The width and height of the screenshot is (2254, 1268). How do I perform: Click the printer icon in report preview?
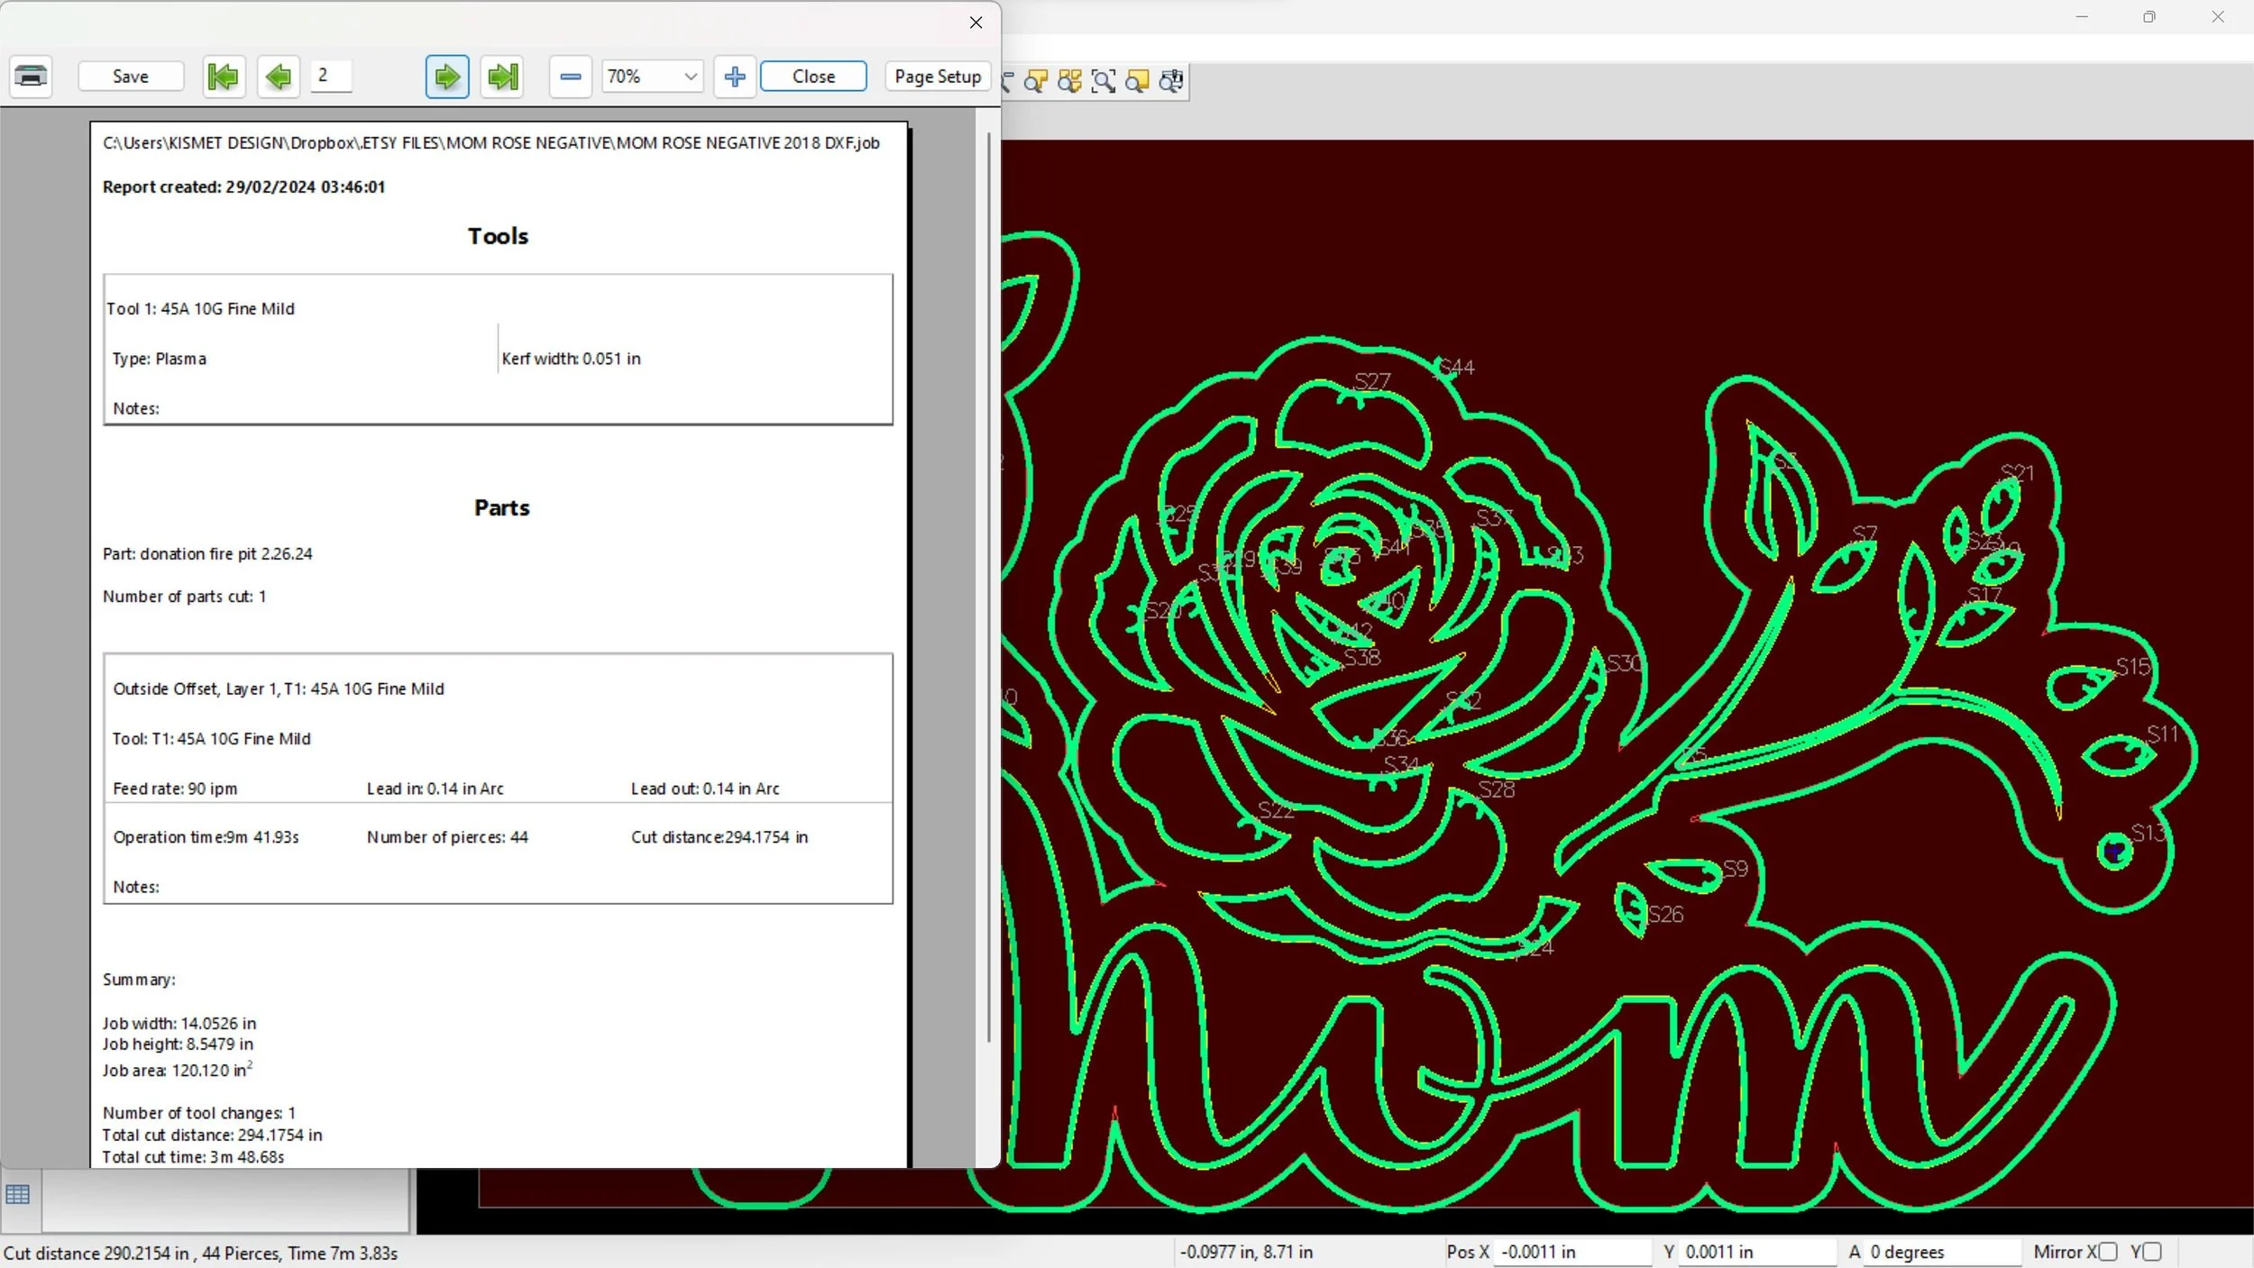[x=31, y=77]
